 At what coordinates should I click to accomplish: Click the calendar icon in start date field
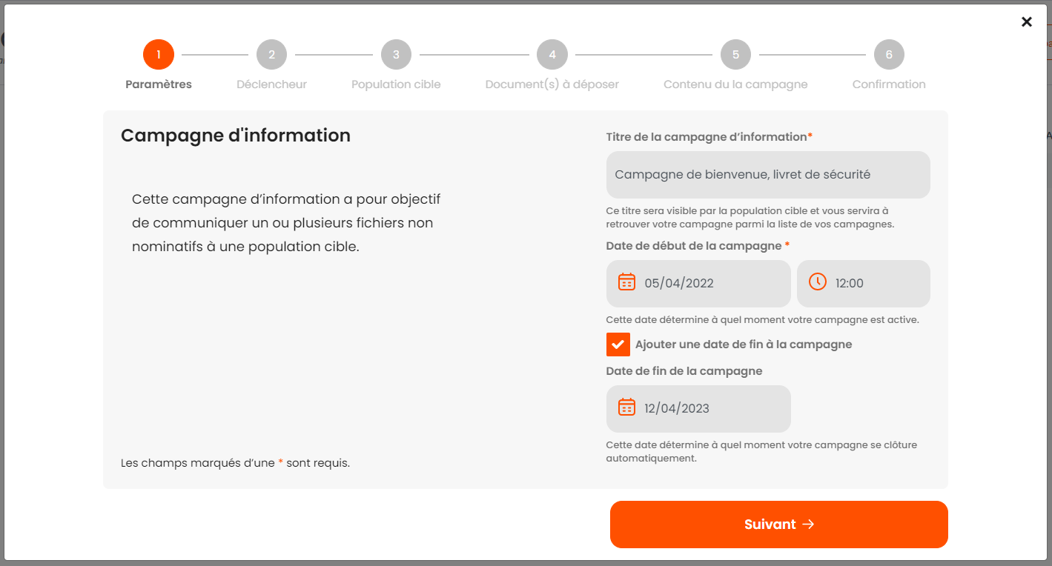(626, 282)
